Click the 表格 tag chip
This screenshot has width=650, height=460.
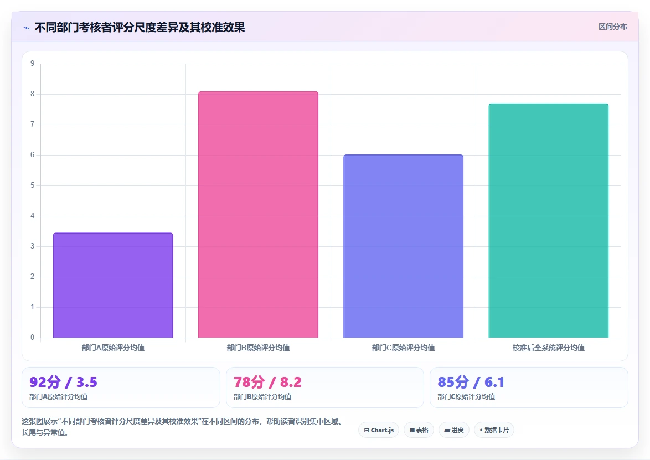[419, 430]
